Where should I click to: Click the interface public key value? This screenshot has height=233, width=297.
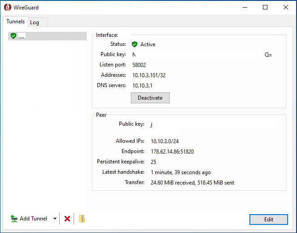(202, 55)
